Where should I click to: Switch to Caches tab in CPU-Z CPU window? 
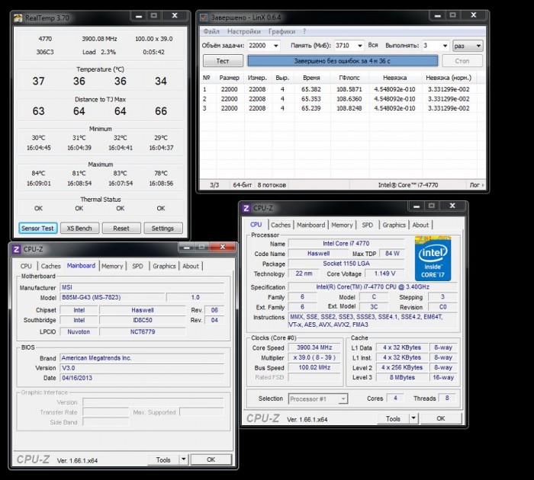pyautogui.click(x=281, y=225)
